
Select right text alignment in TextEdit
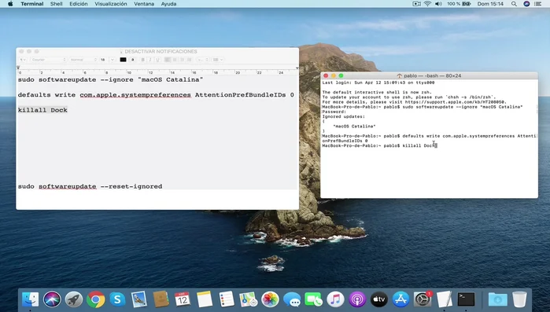point(182,60)
